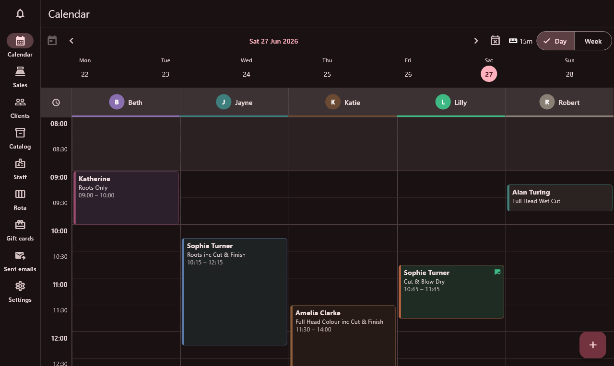The image size is (614, 366).
Task: Click Beth's purple avatar circle
Action: click(117, 102)
